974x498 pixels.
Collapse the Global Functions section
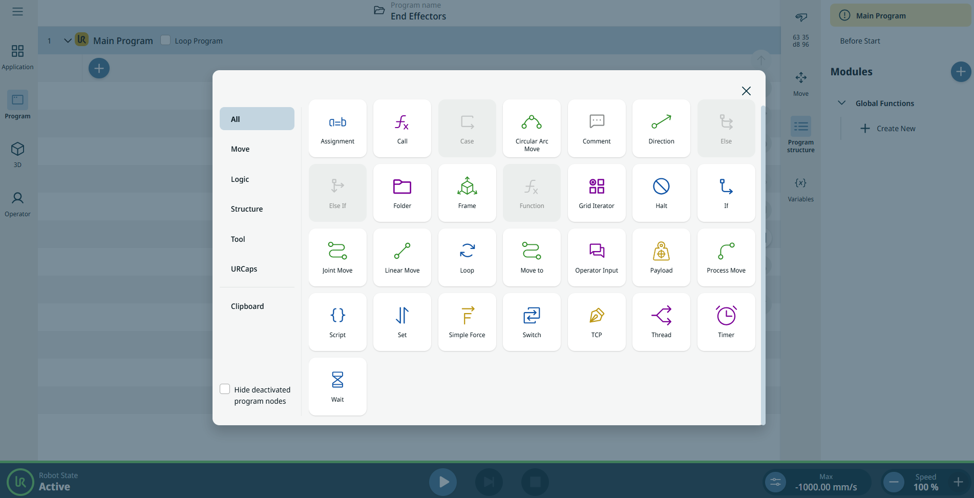841,103
